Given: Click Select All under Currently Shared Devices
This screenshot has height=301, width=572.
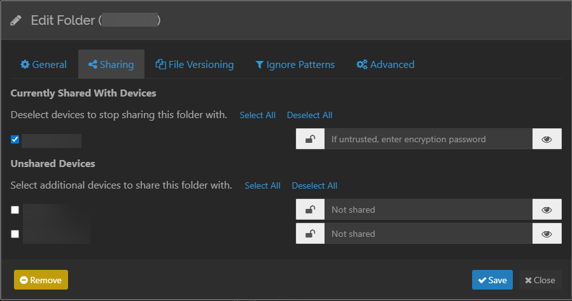Looking at the screenshot, I should (x=257, y=115).
